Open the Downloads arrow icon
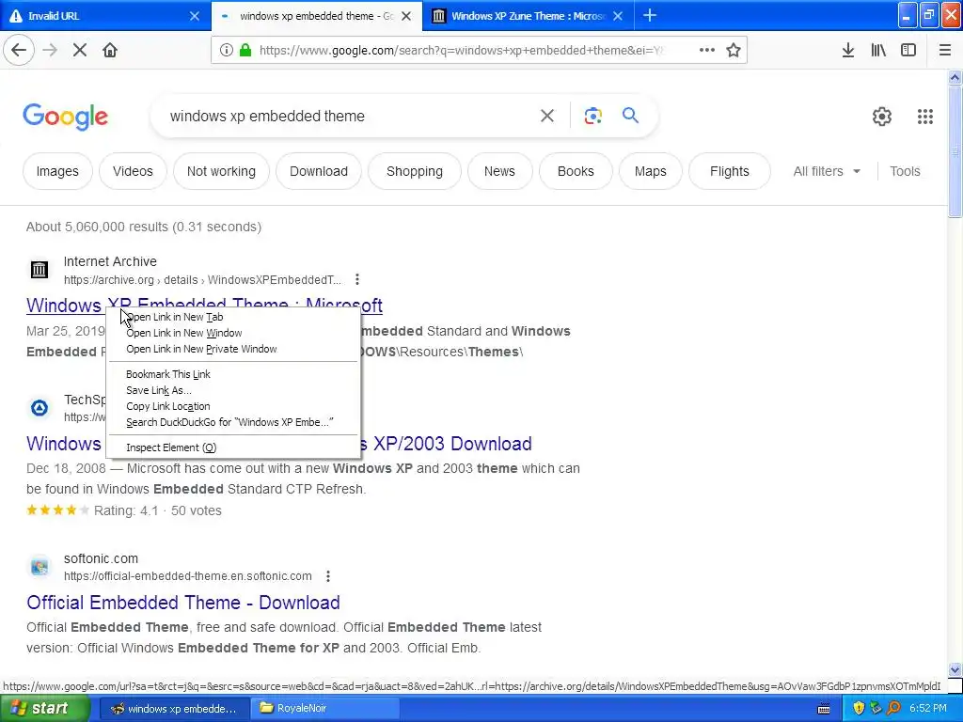This screenshot has width=963, height=722. coord(848,50)
